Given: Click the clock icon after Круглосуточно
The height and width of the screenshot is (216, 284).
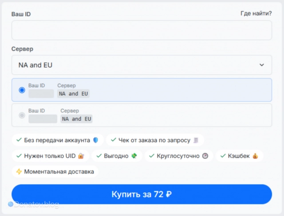Looking at the screenshot, I should [x=205, y=156].
